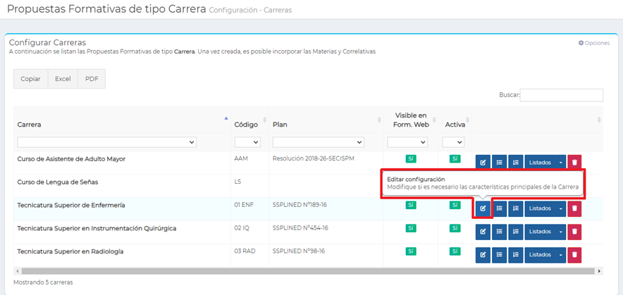The height and width of the screenshot is (295, 623).
Task: Click the scrollbar right arrow
Action: pyautogui.click(x=600, y=271)
